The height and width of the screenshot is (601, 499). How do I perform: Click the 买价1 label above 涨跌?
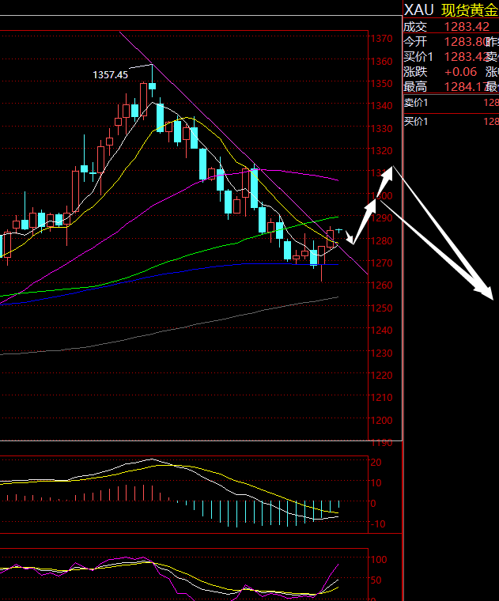418,57
